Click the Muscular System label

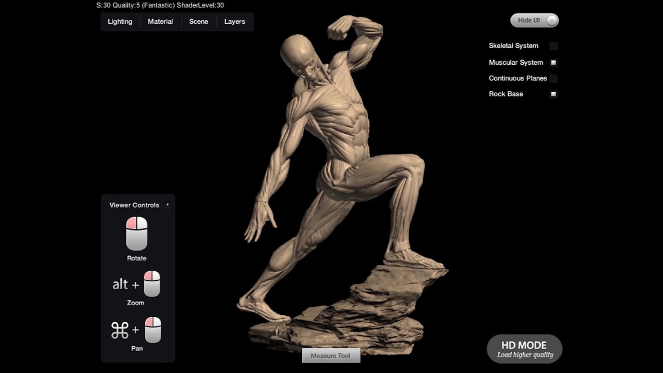pos(516,62)
